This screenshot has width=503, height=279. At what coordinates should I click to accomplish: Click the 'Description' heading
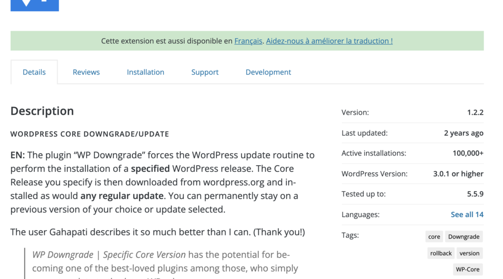pos(42,111)
